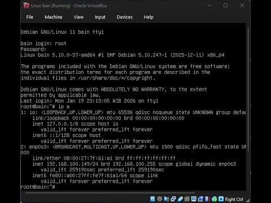
Task: Click the kernel version '5.10.0-37-amd64' text
Action: [73, 55]
